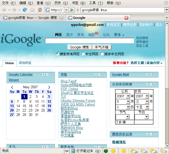Image resolution: width=169 pixels, height=154 pixels.
Task: Open the URL history dropdown arrow
Action: (x=66, y=10)
